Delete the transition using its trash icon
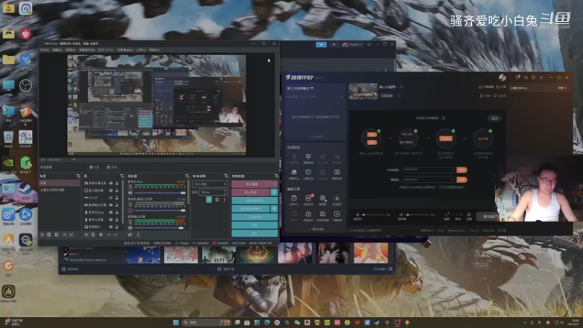The width and height of the screenshot is (583, 328). point(217,200)
